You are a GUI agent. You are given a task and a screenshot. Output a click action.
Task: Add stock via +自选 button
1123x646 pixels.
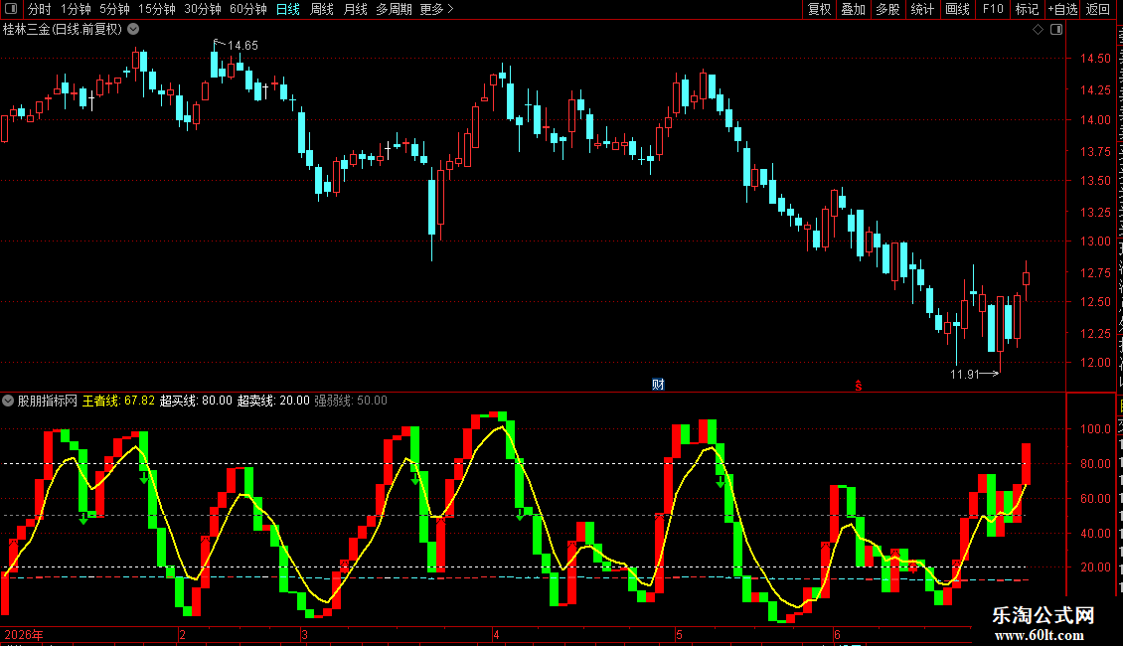pyautogui.click(x=1062, y=9)
